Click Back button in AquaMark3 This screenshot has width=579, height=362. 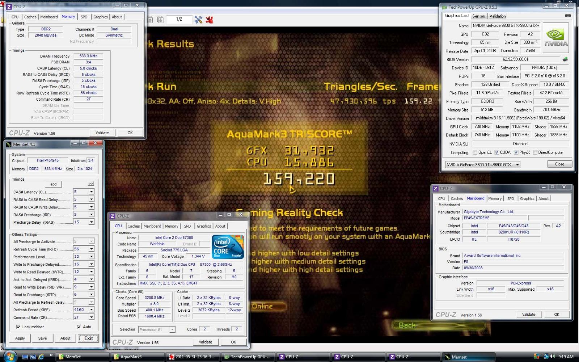pos(407,325)
